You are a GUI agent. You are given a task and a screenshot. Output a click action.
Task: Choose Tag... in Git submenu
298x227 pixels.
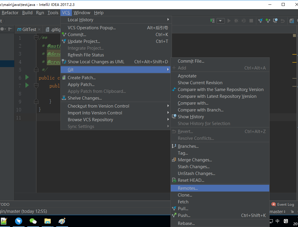(x=220, y=153)
